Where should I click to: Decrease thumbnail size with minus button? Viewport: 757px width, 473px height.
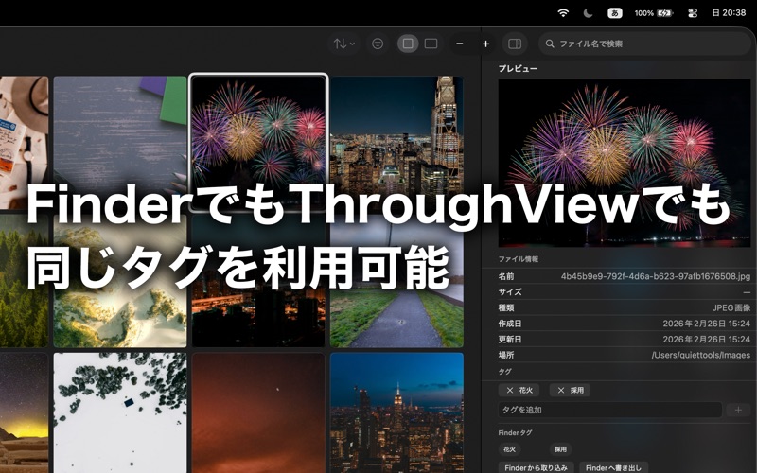tap(460, 44)
